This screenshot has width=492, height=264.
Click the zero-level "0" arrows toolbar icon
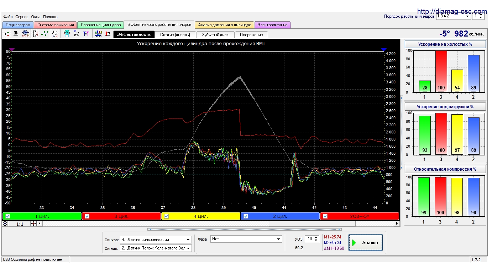pos(6,34)
